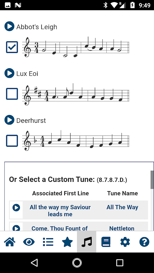
Task: Open the book icon in bottom bar
Action: coord(106,242)
